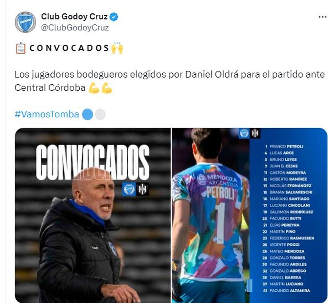The width and height of the screenshot is (328, 303).
Task: Open the #VamosTomba hashtag link
Action: click(47, 114)
